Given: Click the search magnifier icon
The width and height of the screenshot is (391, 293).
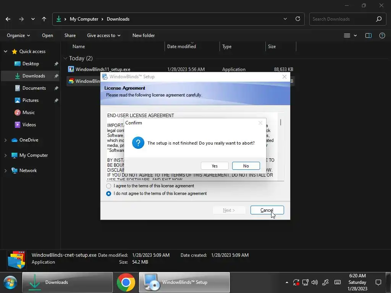Looking at the screenshot, I should (379, 19).
